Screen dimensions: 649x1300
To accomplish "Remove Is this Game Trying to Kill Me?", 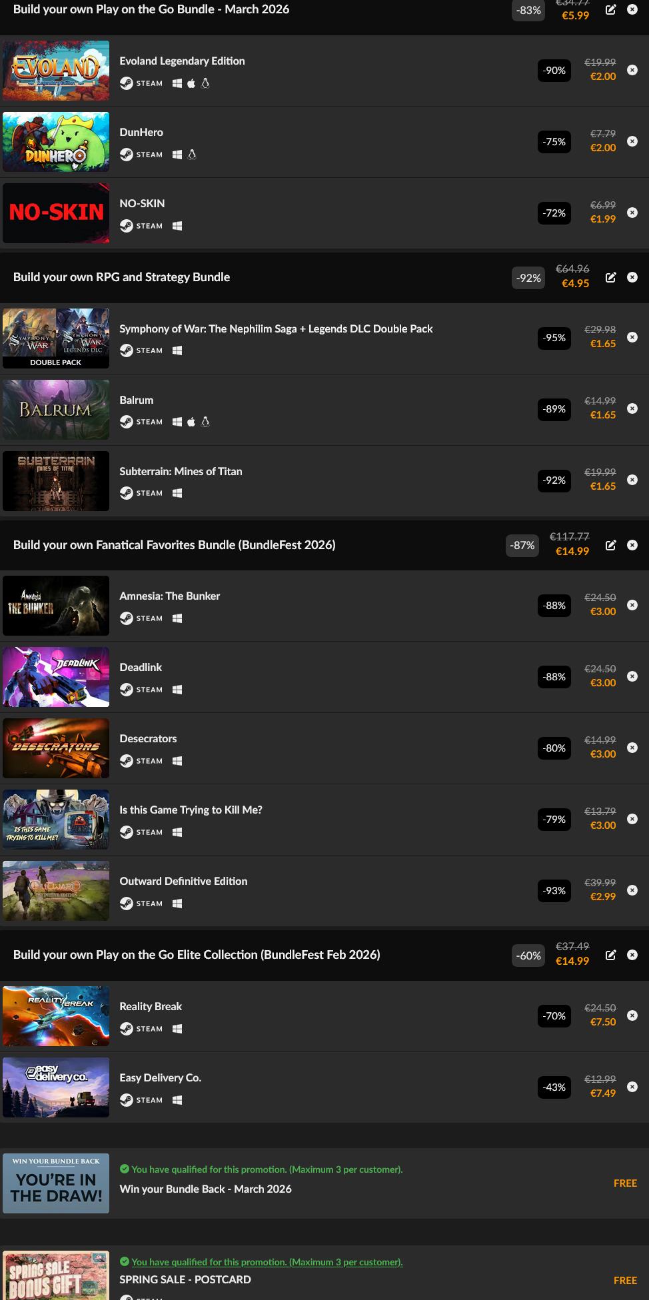I will 632,819.
